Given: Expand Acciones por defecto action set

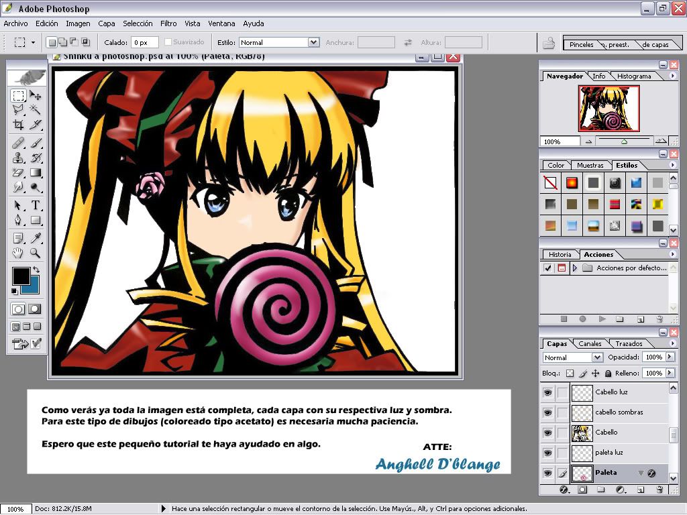Looking at the screenshot, I should click(575, 268).
